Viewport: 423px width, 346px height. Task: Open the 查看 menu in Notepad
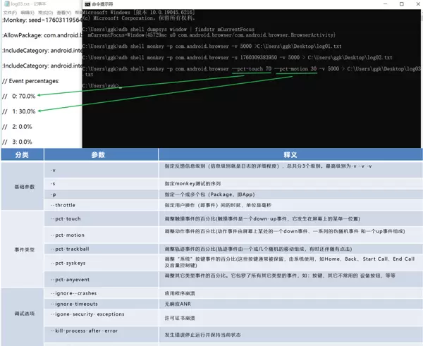tap(63, 13)
